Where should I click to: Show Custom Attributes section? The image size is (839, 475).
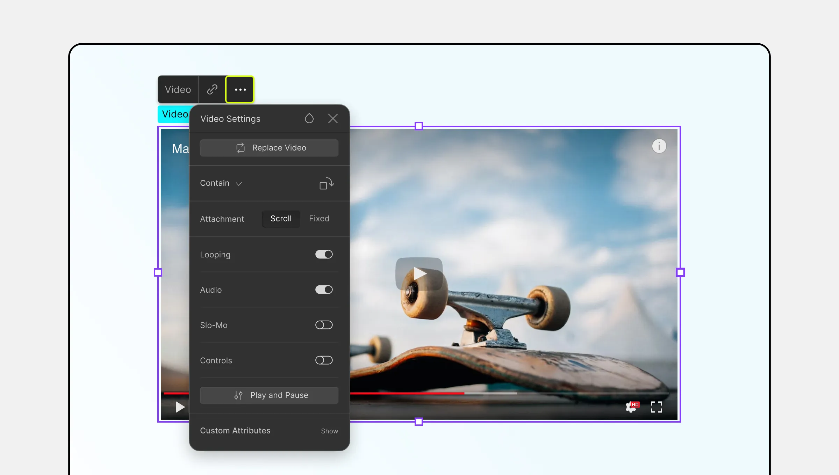point(329,431)
